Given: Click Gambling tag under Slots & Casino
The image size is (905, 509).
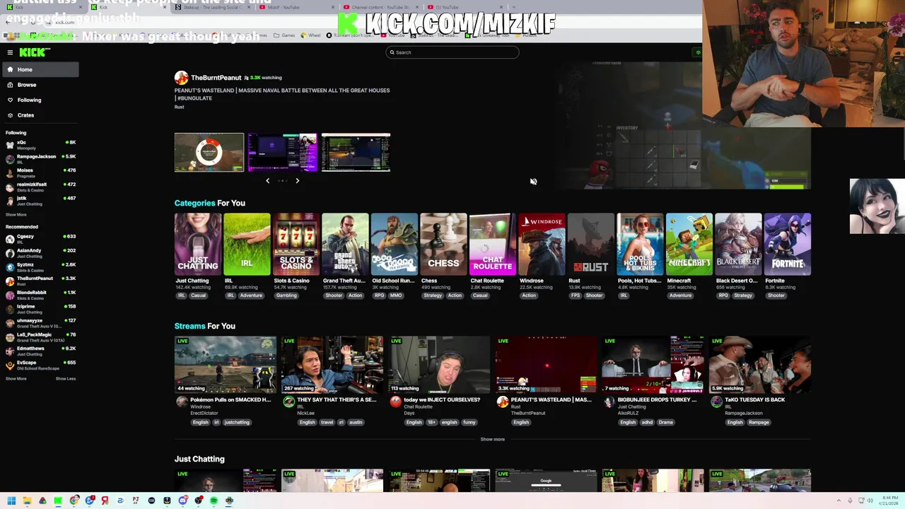Looking at the screenshot, I should click(286, 296).
